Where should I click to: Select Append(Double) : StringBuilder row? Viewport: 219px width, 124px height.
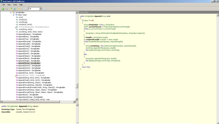(x=29, y=44)
